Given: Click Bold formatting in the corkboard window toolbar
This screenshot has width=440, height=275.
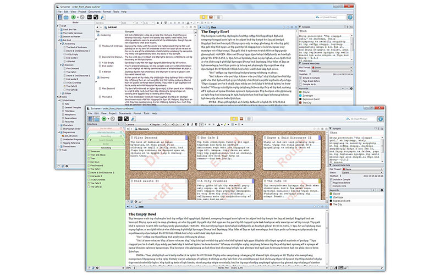Looking at the screenshot, I should [189, 125].
